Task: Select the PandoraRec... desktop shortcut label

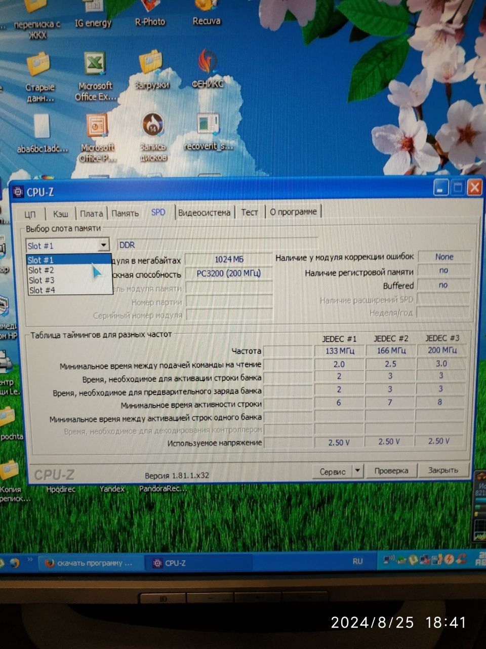Action: [x=163, y=489]
